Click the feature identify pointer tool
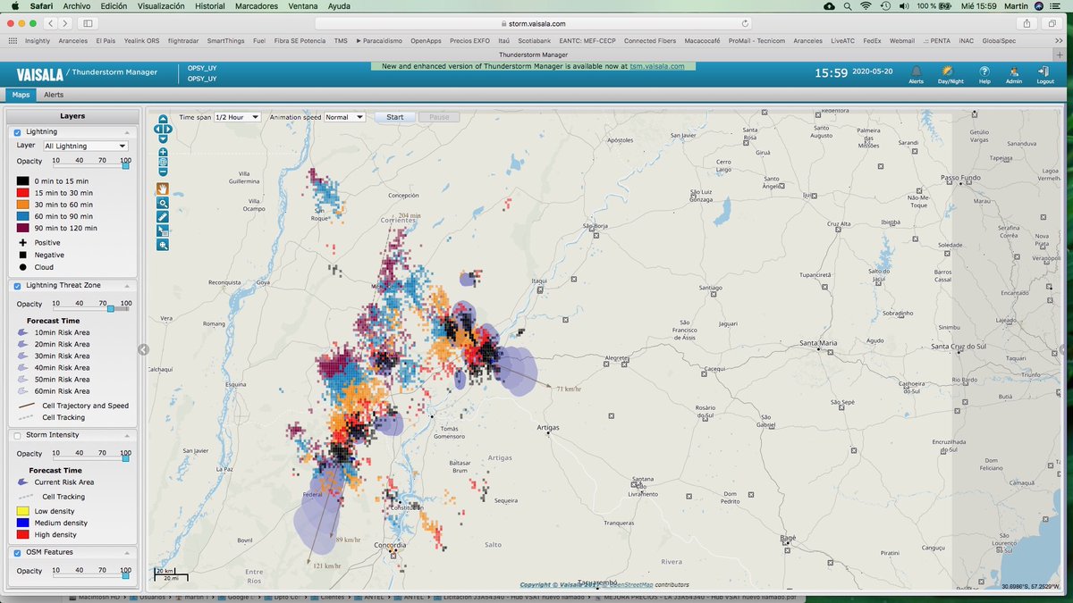Screen dimensions: 1073x603 pyautogui.click(x=163, y=230)
